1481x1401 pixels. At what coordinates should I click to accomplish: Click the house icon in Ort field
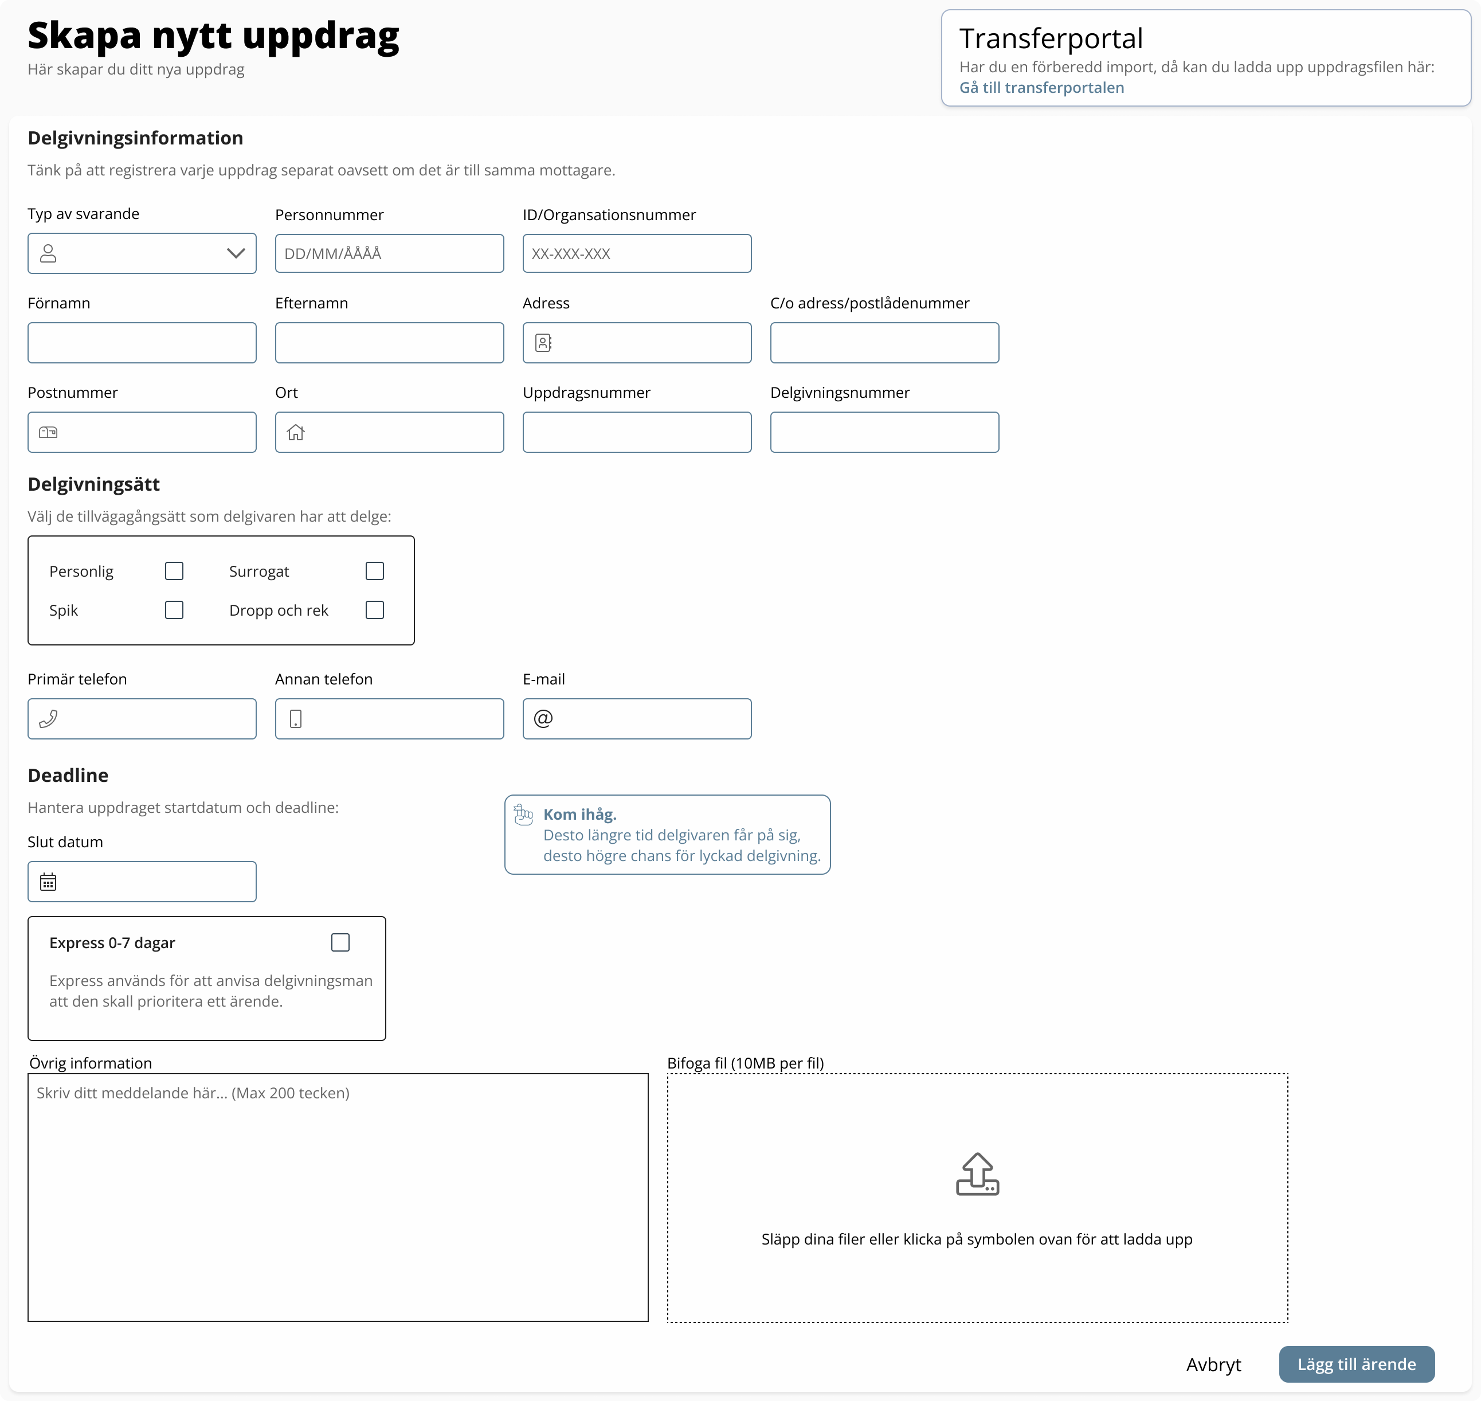(296, 432)
